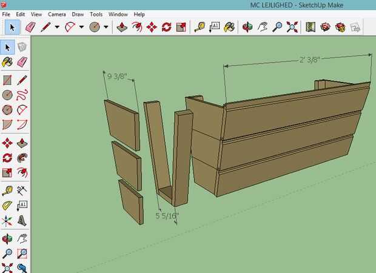The image size is (376, 273).
Task: Open the Extension Warehouse icon
Action: [x=340, y=27]
